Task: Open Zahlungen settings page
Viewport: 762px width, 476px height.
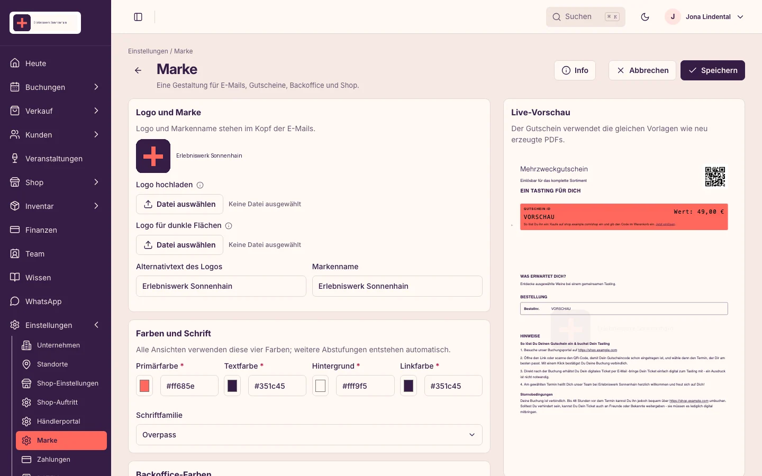Action: [x=61, y=460]
